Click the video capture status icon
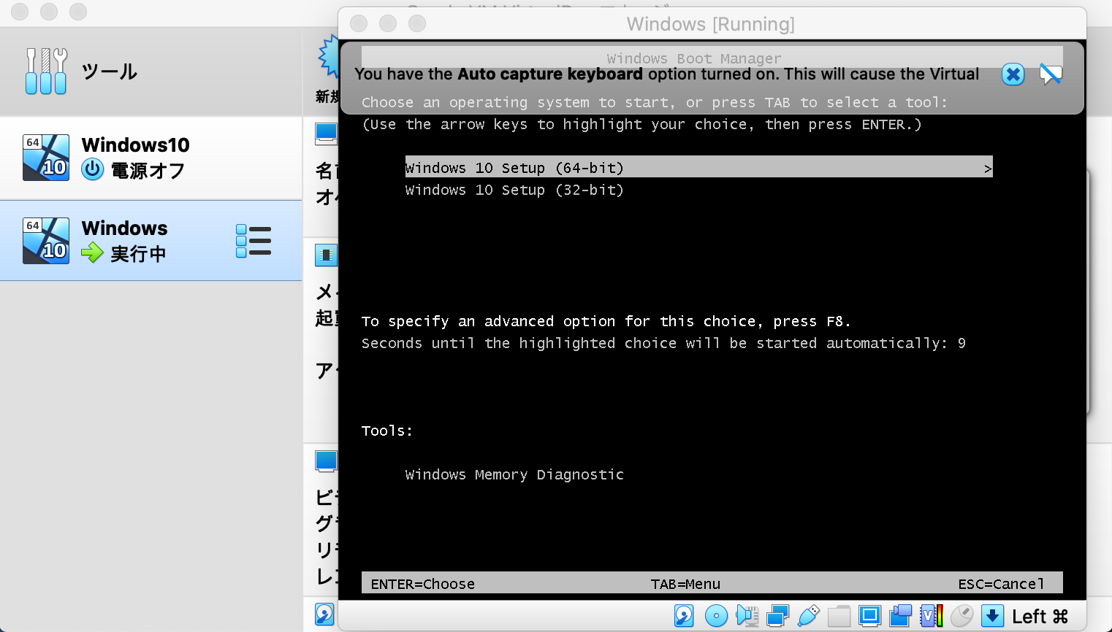 point(900,615)
